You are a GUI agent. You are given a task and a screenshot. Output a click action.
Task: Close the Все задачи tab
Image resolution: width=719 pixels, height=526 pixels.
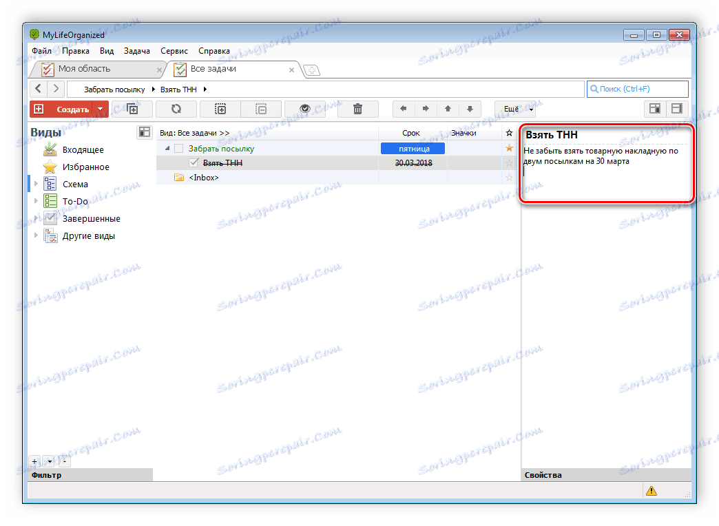click(291, 70)
